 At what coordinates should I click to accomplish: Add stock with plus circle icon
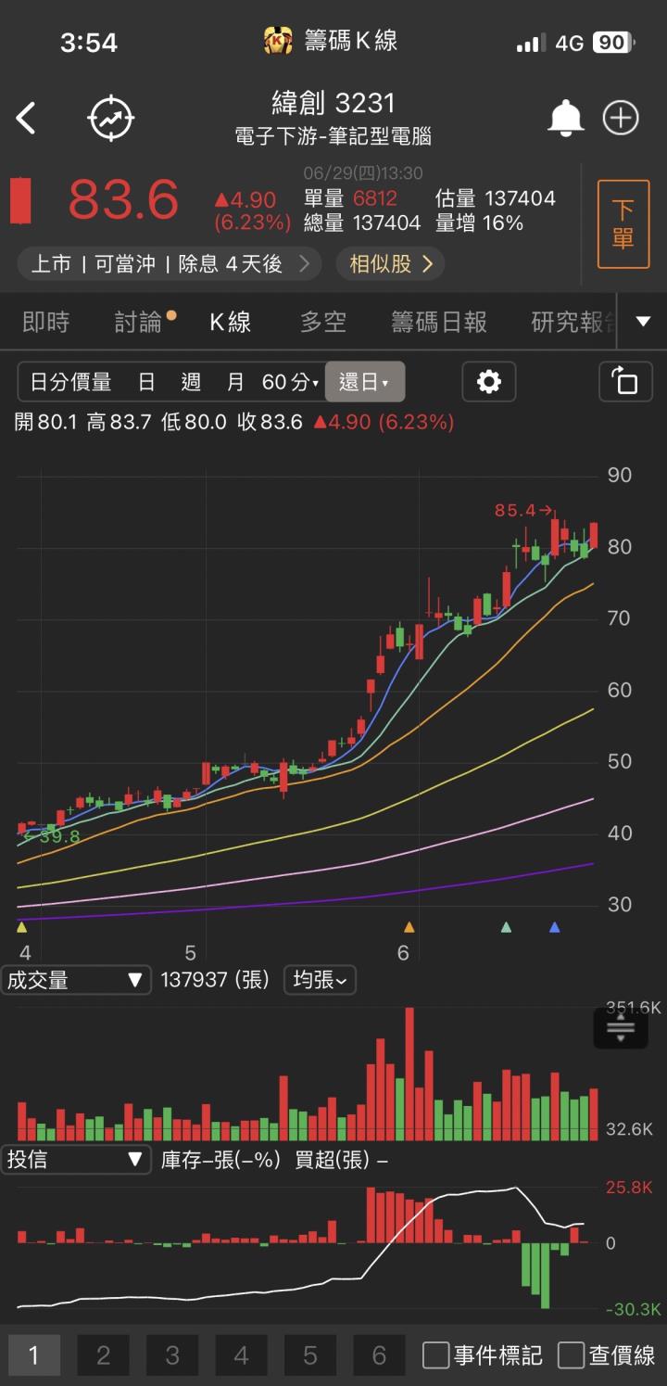pyautogui.click(x=621, y=119)
